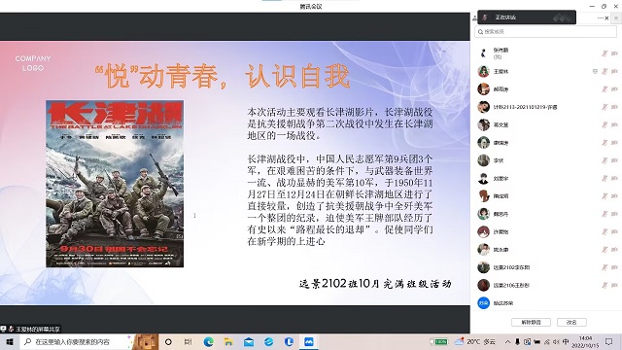Image resolution: width=622 pixels, height=350 pixels.
Task: Click the slide title "悦"动青春，认识自我
Action: [223, 76]
